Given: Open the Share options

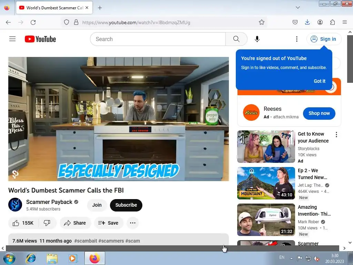Looking at the screenshot, I should (75, 223).
